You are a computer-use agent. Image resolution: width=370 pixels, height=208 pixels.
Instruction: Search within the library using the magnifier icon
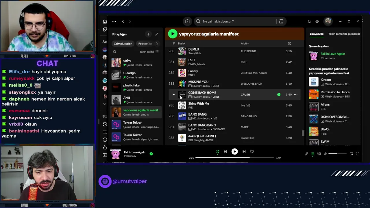115,52
